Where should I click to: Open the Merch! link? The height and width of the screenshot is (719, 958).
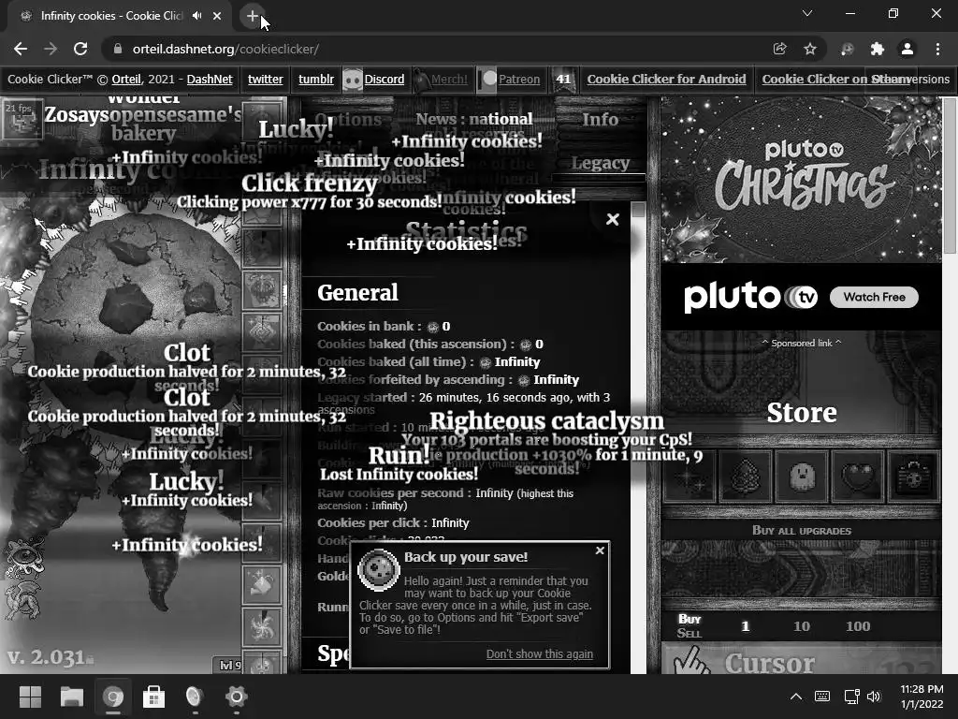click(x=449, y=80)
